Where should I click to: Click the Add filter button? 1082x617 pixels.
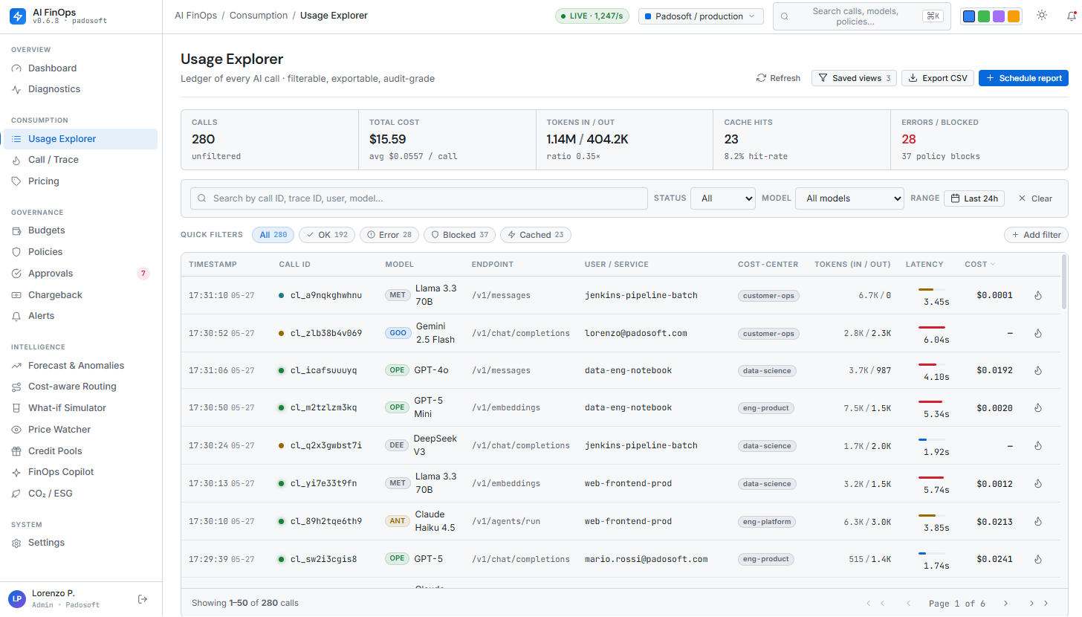[x=1036, y=235]
